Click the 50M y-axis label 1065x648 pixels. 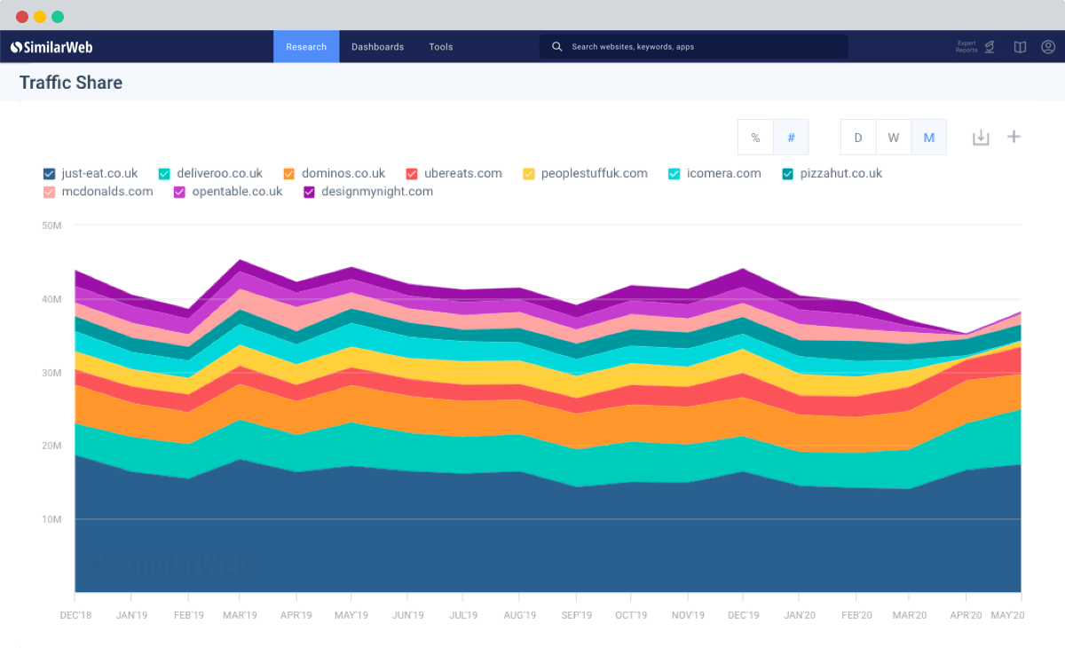pyautogui.click(x=51, y=225)
